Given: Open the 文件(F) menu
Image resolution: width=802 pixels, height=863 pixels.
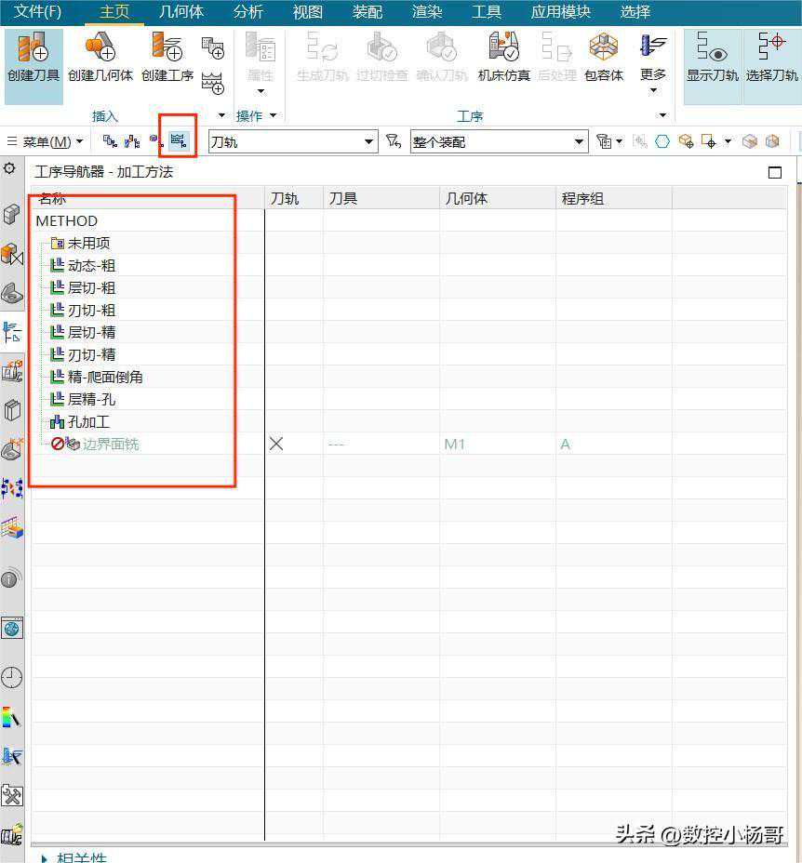Looking at the screenshot, I should coord(38,12).
